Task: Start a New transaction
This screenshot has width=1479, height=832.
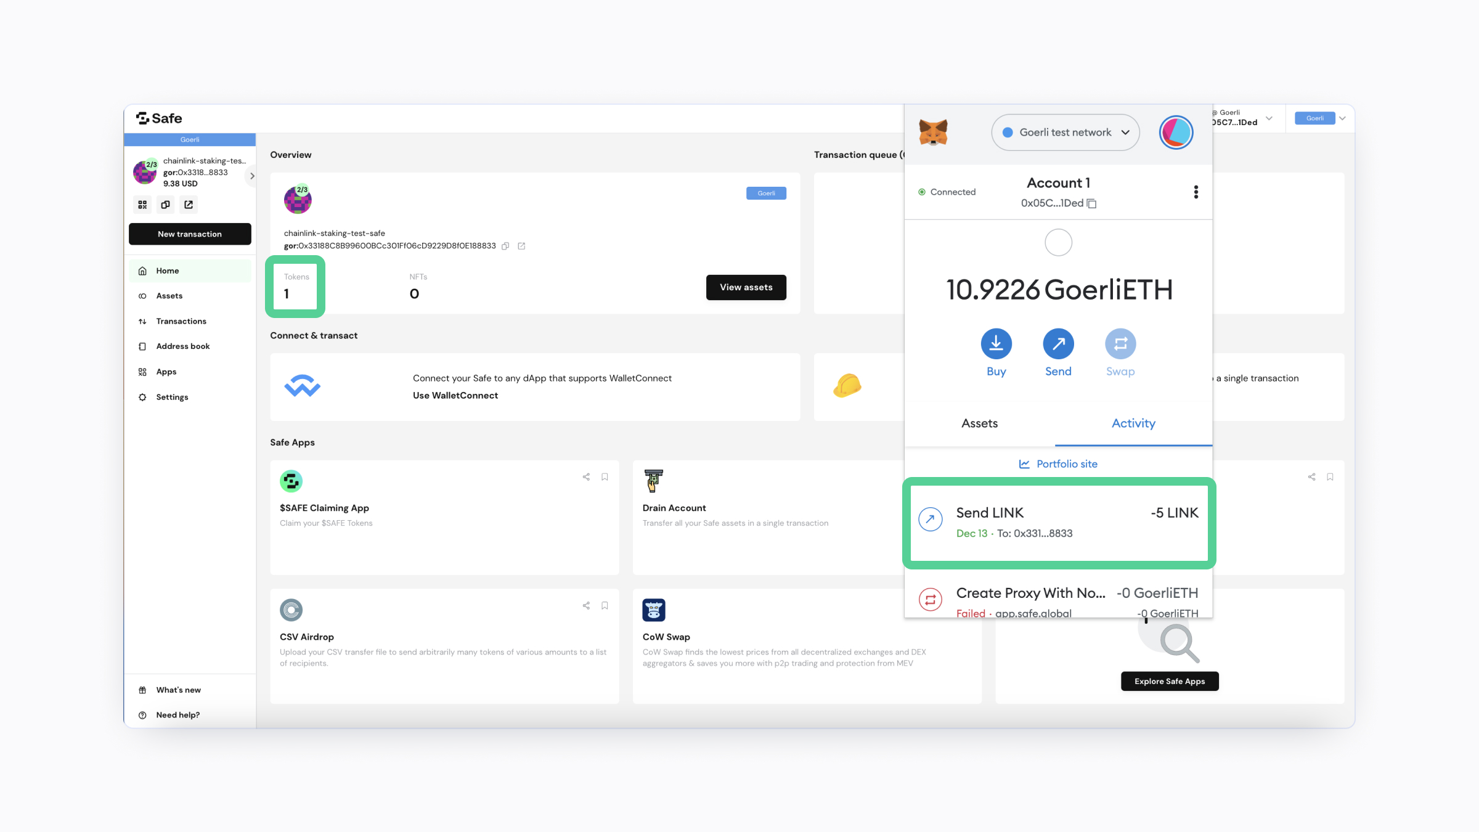Action: pyautogui.click(x=190, y=234)
